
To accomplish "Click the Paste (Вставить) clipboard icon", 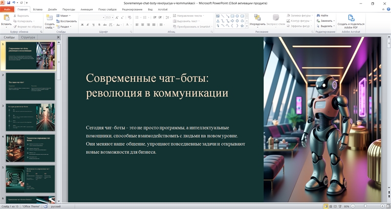I will tap(6, 18).
